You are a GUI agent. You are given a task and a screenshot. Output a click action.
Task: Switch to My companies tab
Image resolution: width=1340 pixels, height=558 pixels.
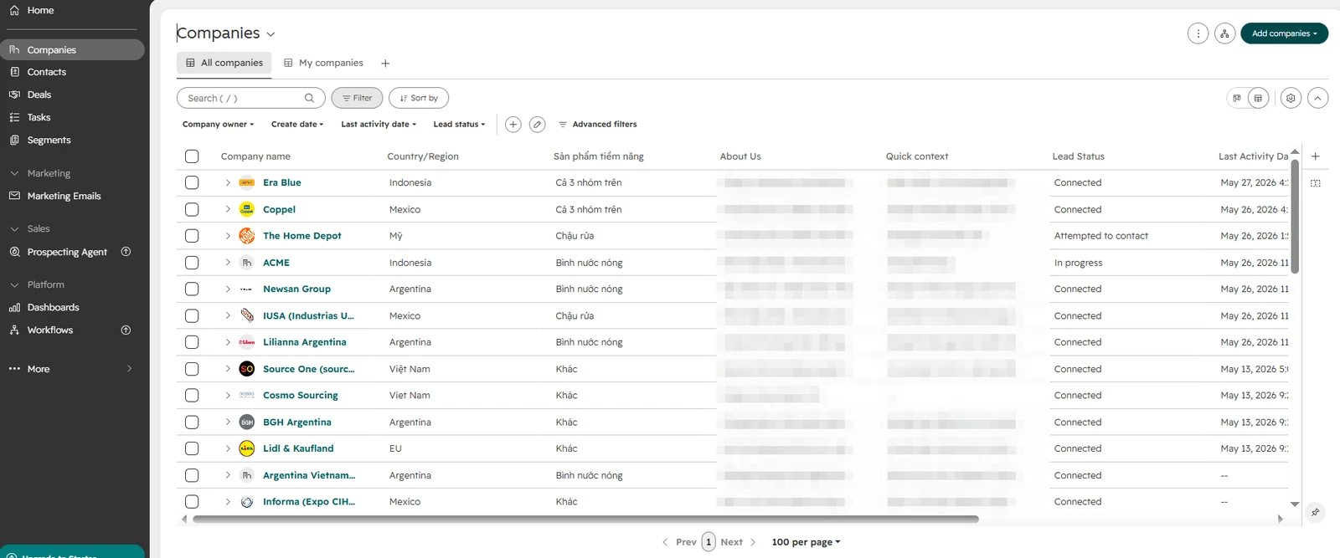323,63
